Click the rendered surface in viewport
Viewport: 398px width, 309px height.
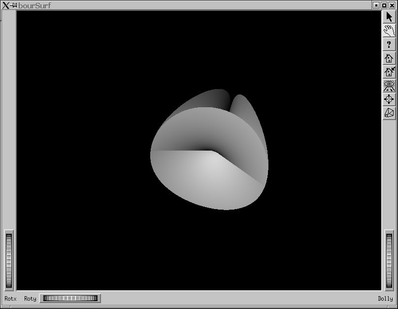[209, 150]
